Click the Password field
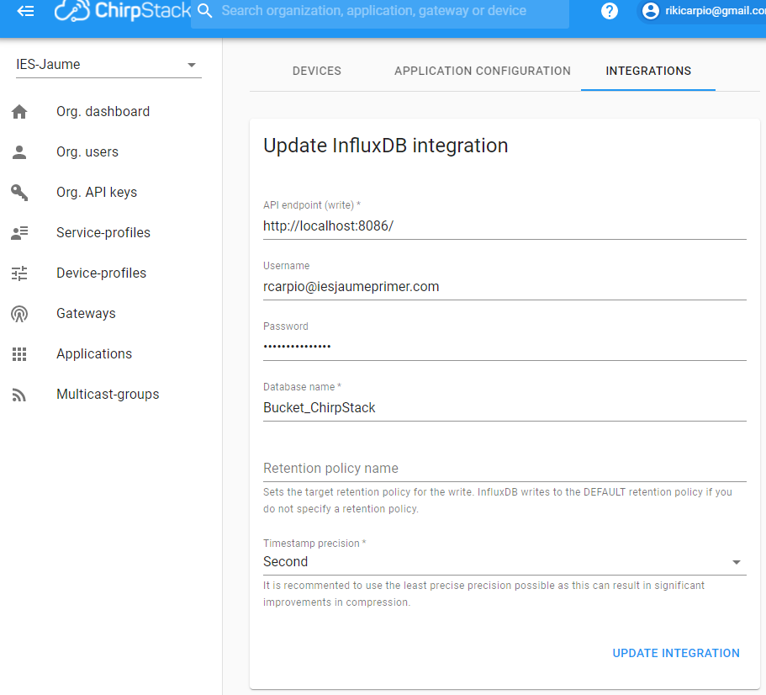 tap(505, 347)
